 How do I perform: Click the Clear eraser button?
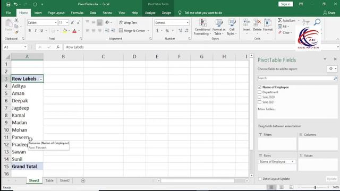point(285,32)
